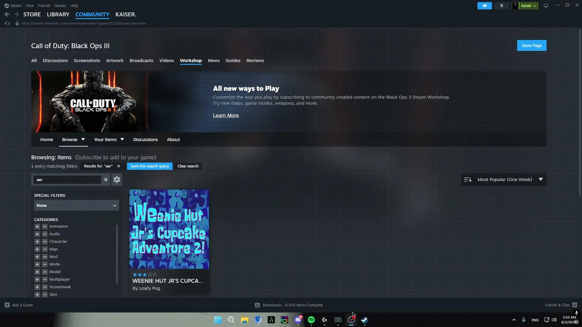Open Steam announcements megaphone button

(485, 5)
